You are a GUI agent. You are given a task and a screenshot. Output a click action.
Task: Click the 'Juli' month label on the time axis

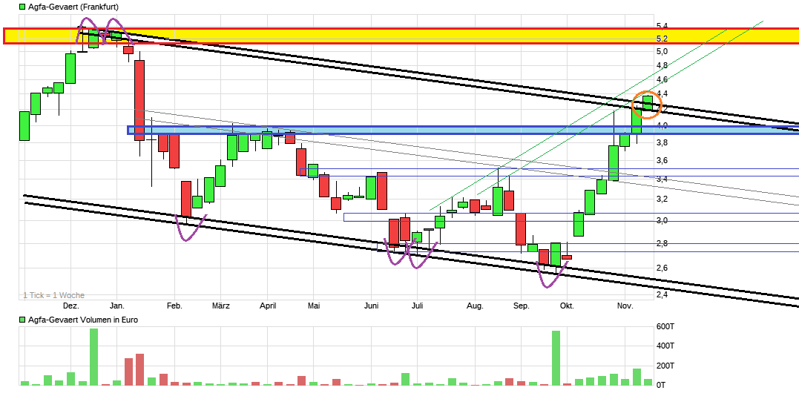pyautogui.click(x=417, y=306)
